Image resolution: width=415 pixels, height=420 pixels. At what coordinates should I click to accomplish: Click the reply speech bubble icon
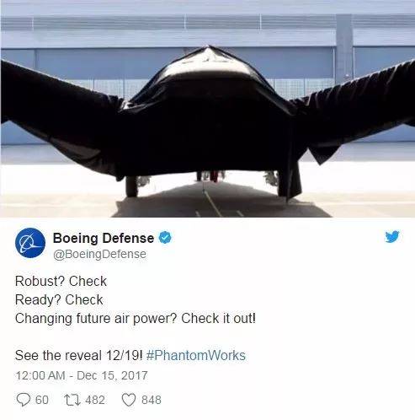(24, 400)
